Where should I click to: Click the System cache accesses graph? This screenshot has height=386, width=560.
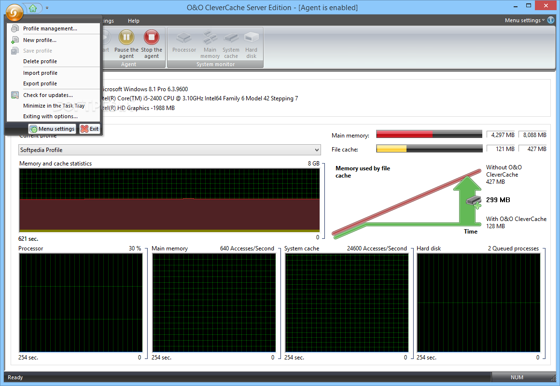(x=347, y=303)
